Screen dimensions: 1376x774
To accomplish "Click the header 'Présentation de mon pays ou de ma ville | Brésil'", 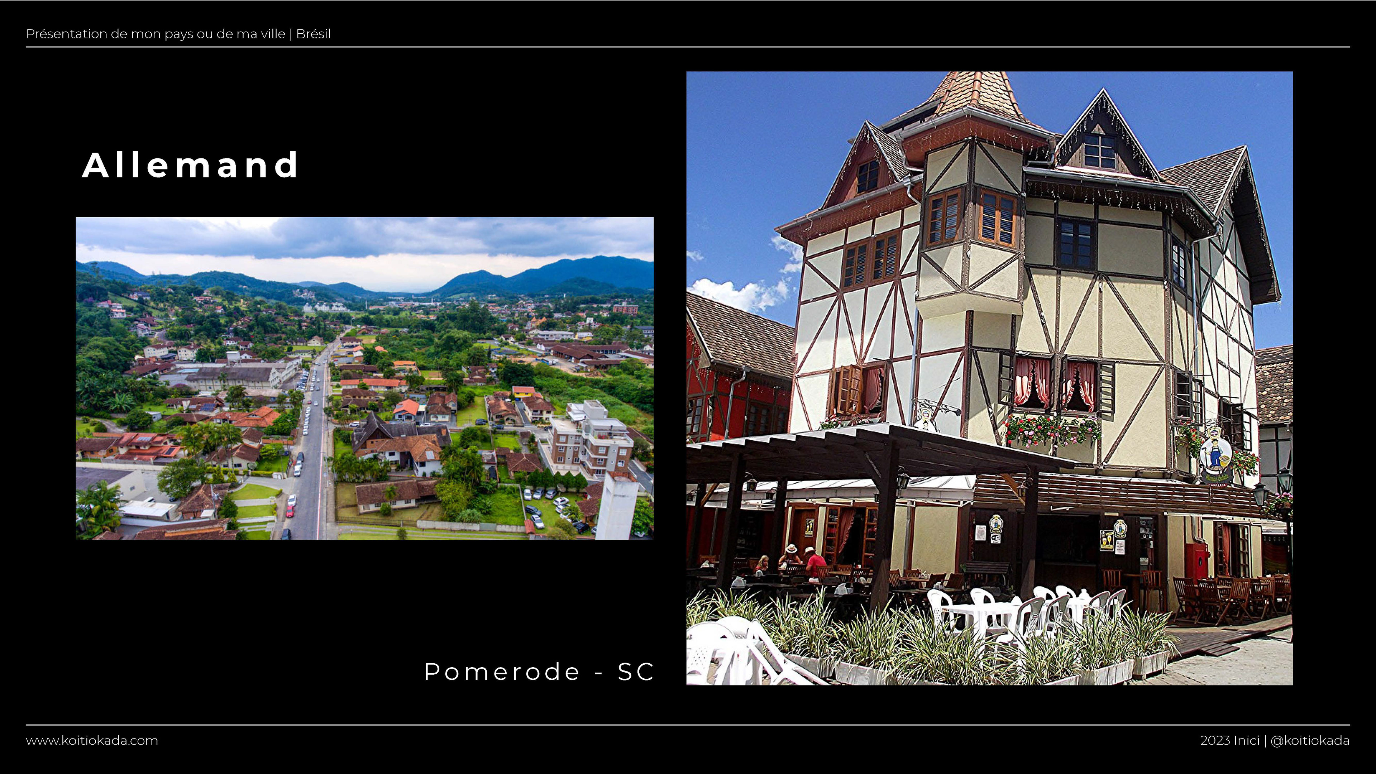I will tap(178, 34).
